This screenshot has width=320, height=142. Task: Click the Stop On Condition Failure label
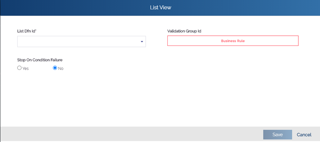tap(40, 60)
